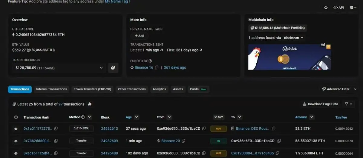Filter by Method column
This screenshot has height=158, width=363.
89,117
